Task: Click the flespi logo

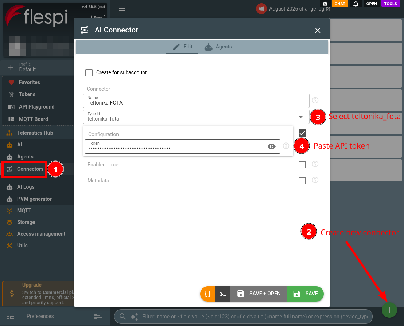Action: point(36,16)
